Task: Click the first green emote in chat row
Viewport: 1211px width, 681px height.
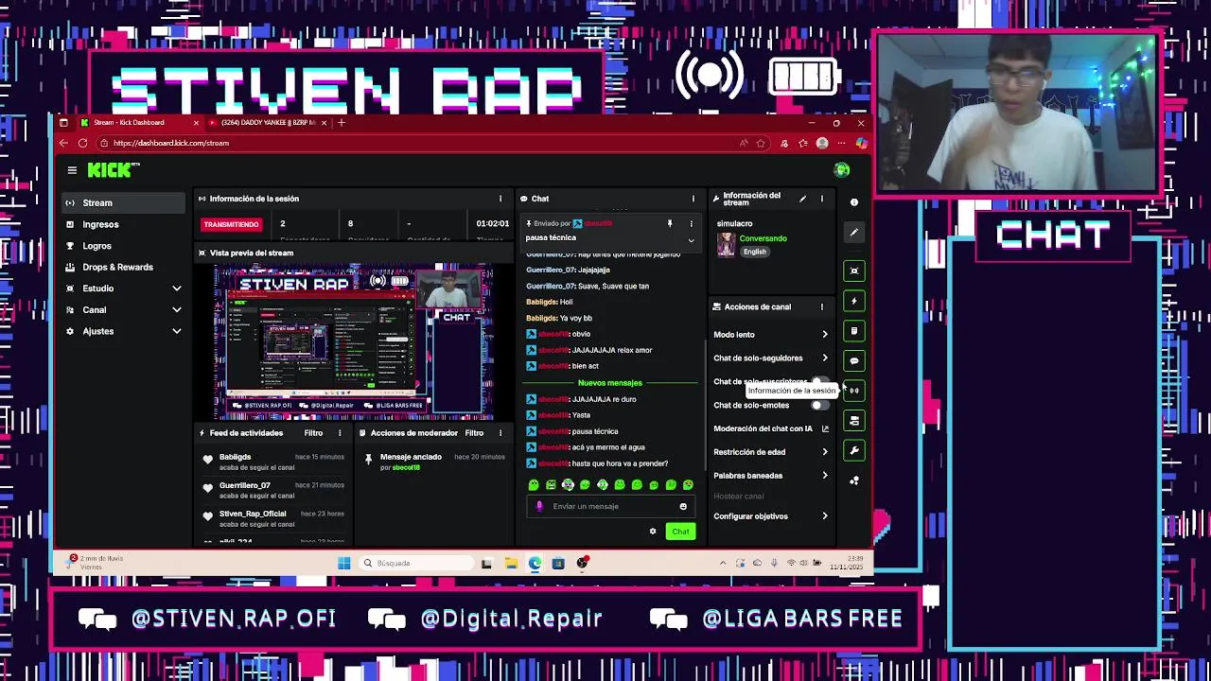Action: (x=534, y=485)
